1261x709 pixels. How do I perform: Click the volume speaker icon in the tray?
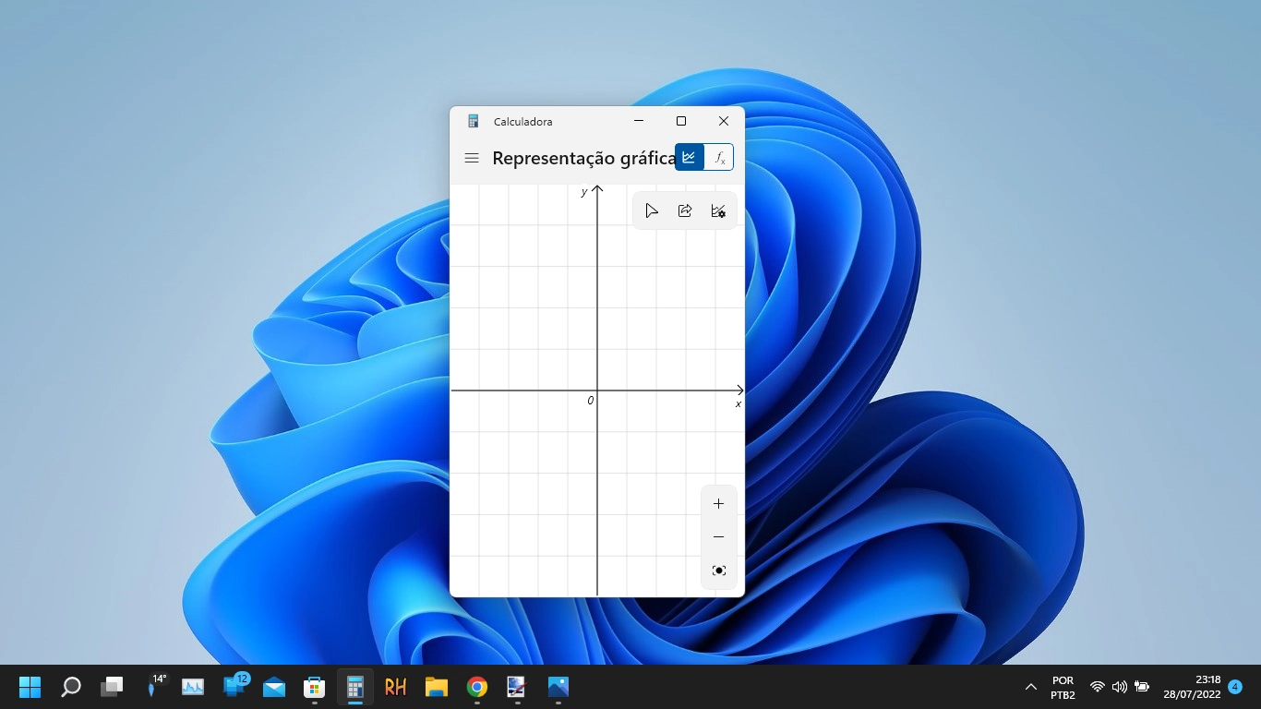1120,687
